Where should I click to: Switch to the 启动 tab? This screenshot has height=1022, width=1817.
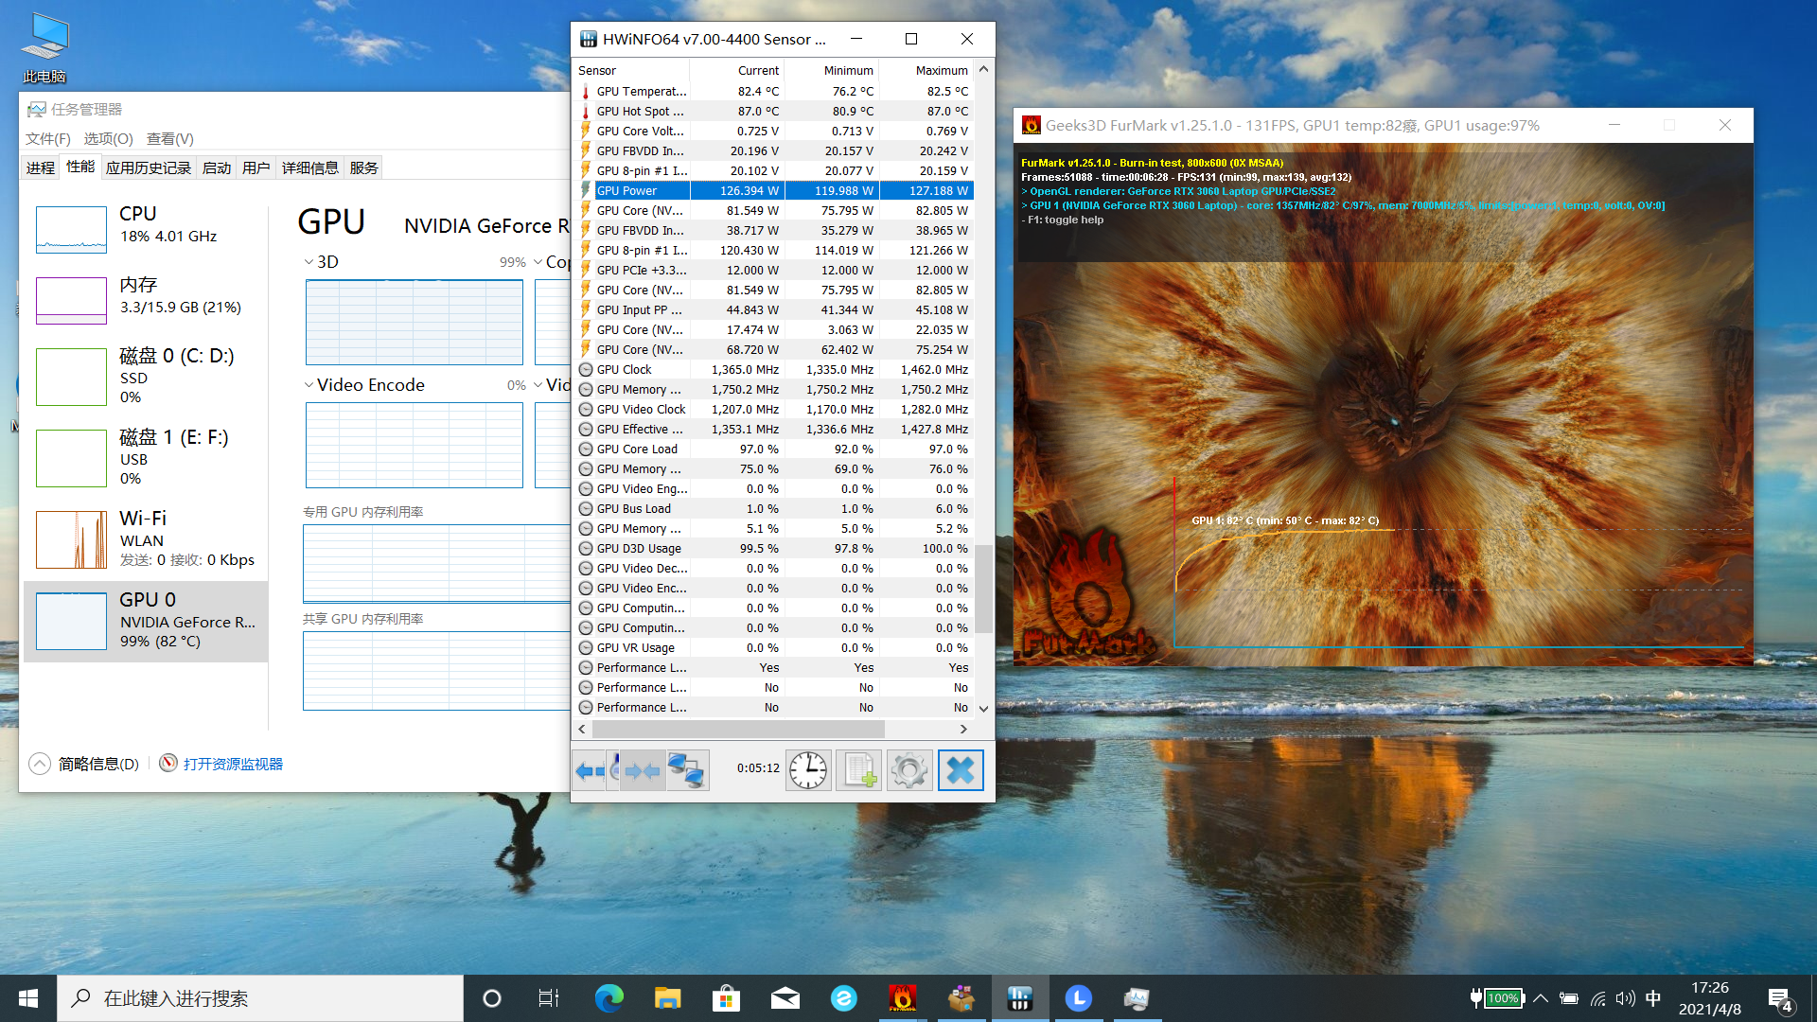tap(217, 167)
